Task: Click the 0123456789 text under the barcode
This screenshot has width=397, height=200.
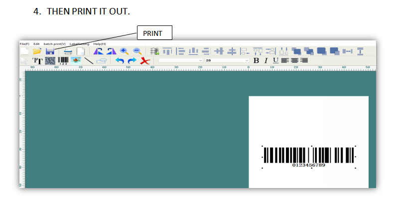Action: click(x=309, y=165)
